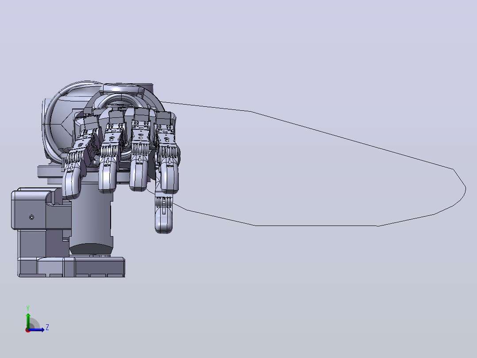Click the blue Z axis of the orientation triad
477x358 pixels.
37,330
